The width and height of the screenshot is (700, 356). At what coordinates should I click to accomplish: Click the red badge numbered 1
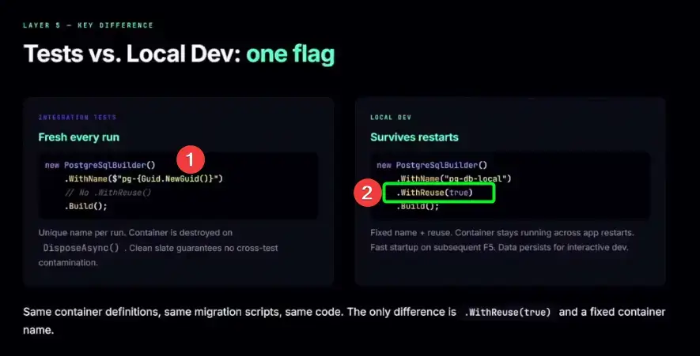[x=190, y=159]
